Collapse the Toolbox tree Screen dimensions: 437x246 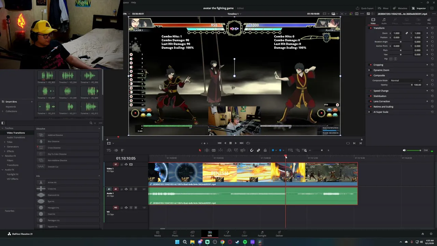(x=3, y=128)
